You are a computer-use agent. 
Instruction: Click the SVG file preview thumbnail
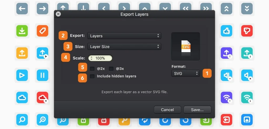click(x=185, y=46)
